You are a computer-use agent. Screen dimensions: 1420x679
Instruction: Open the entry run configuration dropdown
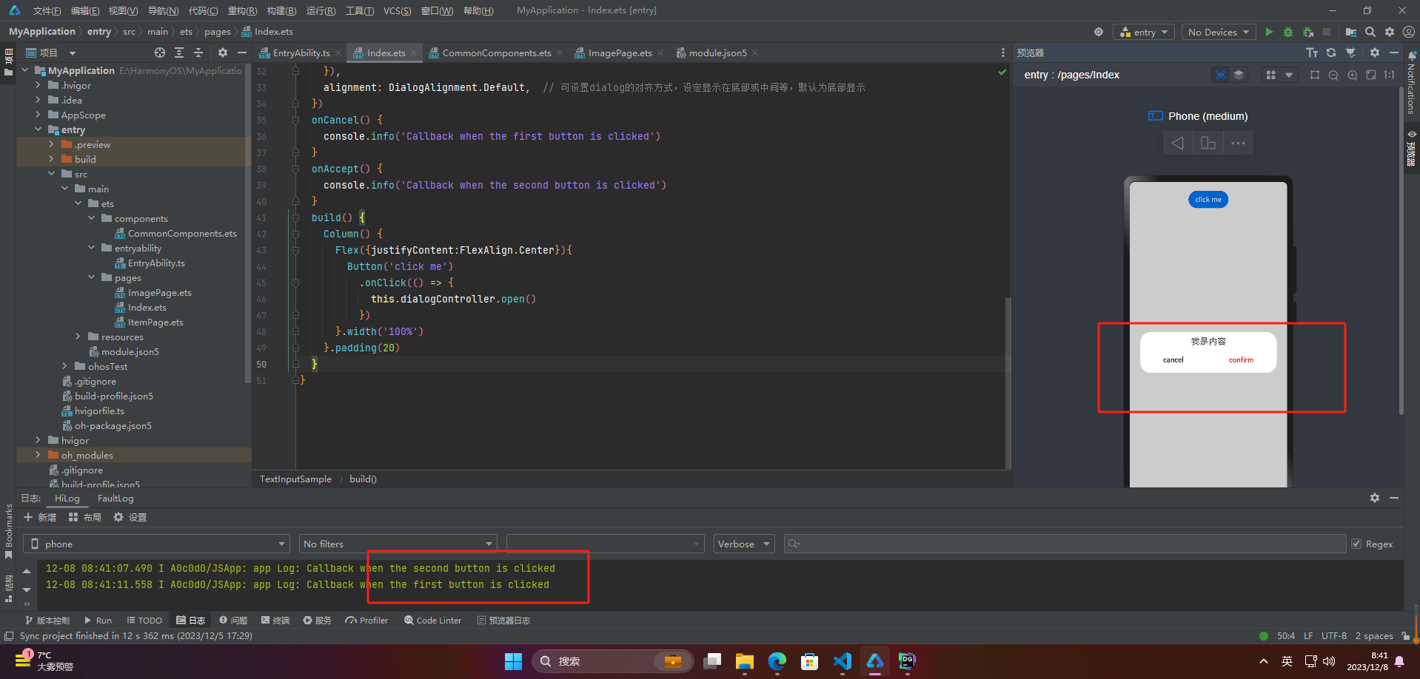pos(1144,32)
